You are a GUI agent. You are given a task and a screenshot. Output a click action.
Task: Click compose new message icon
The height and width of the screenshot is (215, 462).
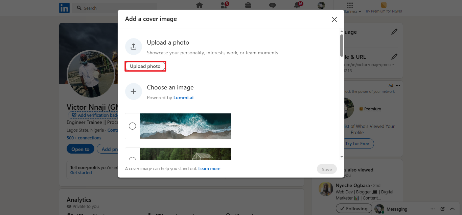pyautogui.click(x=442, y=209)
